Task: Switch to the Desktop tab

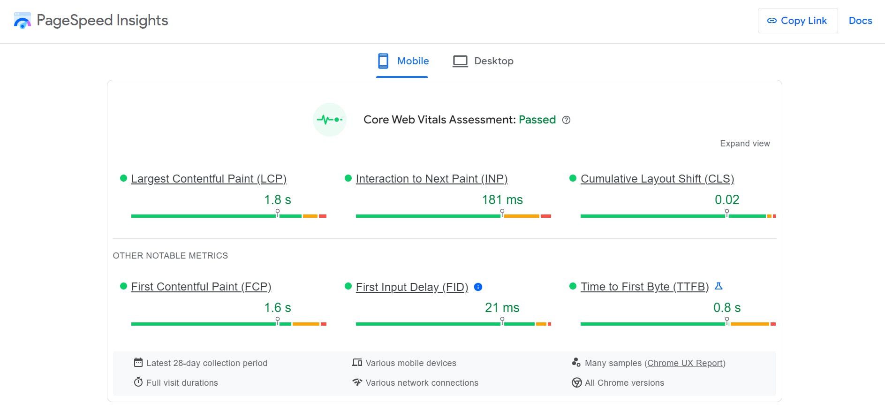Action: tap(483, 61)
